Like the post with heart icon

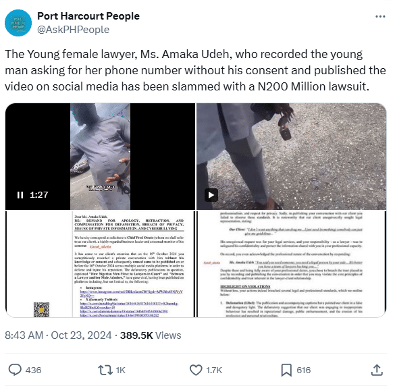196,370
